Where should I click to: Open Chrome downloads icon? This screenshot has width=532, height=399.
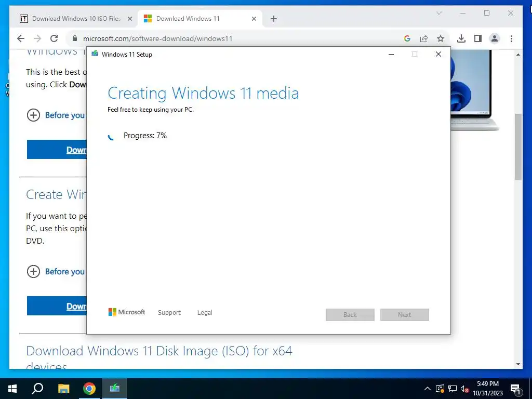[x=461, y=38]
